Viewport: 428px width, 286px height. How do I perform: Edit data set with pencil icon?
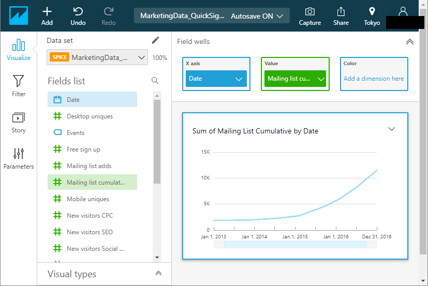click(x=155, y=40)
